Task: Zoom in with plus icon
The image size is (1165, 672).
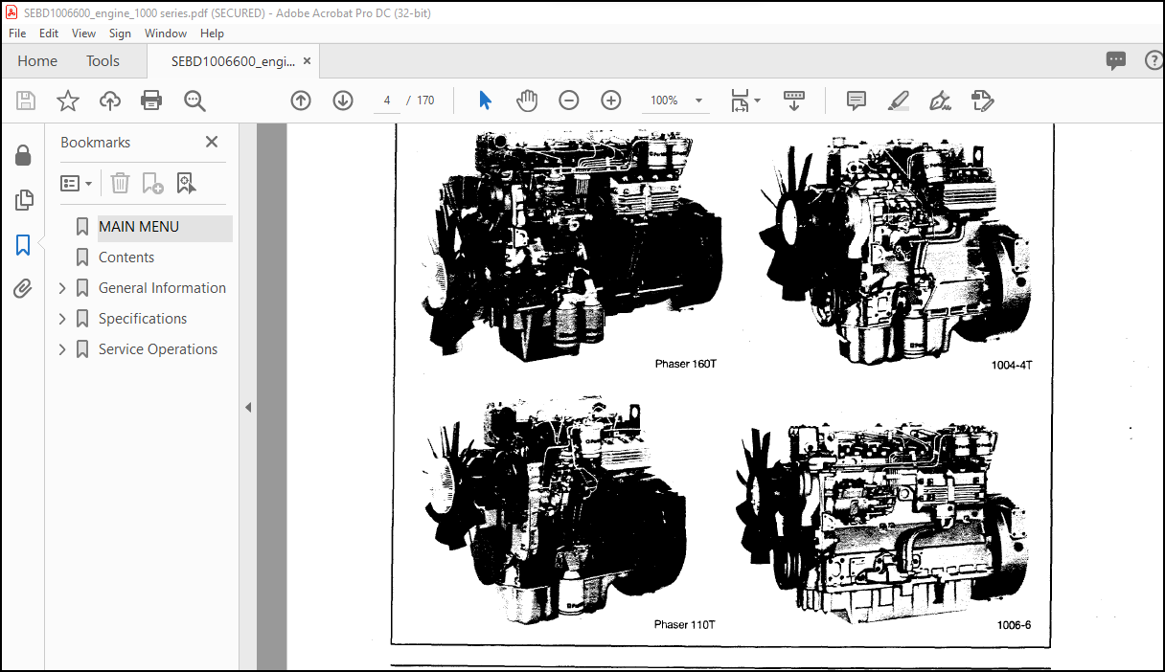Action: pos(611,101)
